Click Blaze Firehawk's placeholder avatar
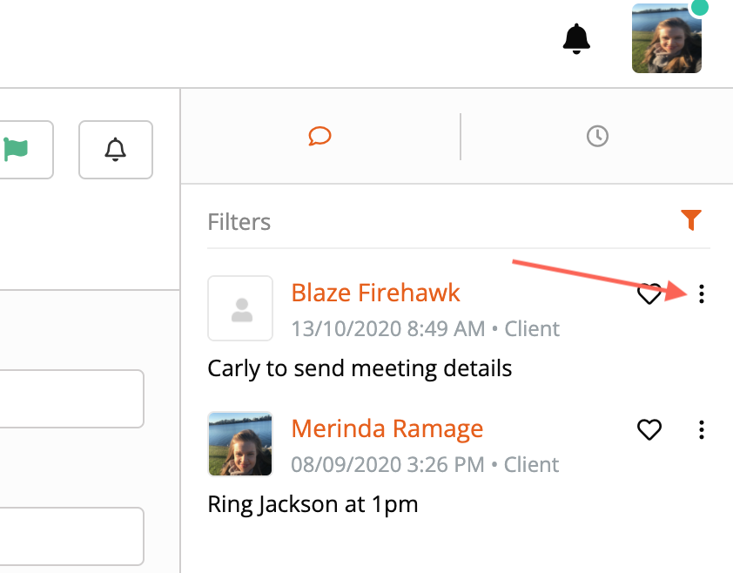 click(240, 308)
